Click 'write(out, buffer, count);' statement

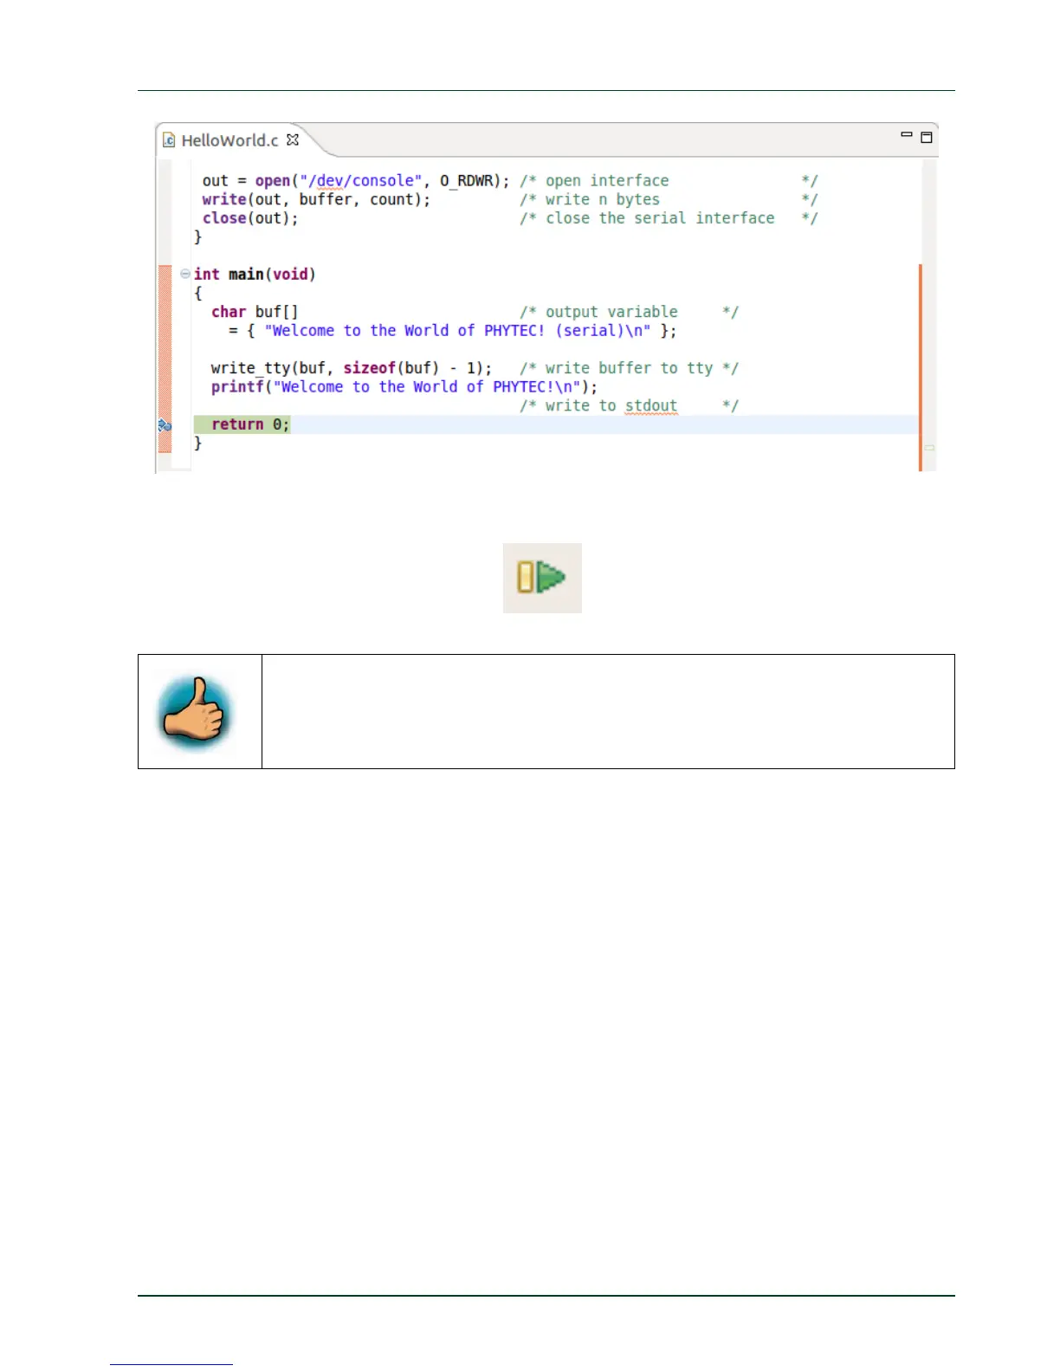click(316, 199)
